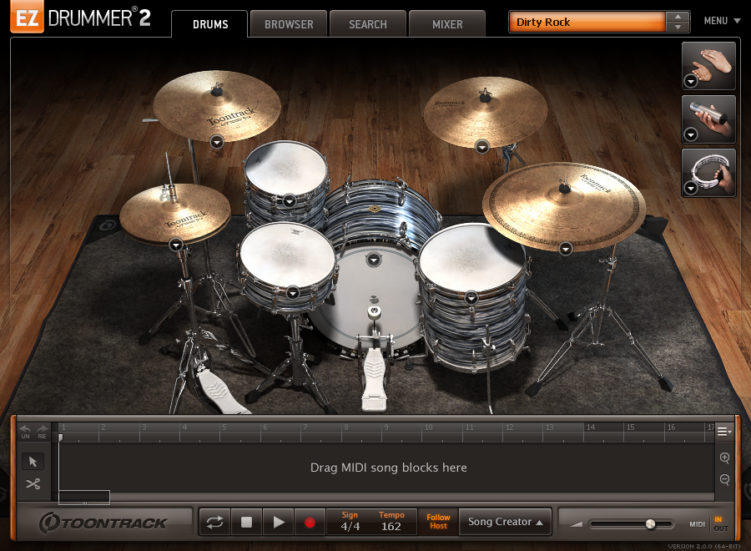Click the snare drum head
This screenshot has width=751, height=551.
287,254
